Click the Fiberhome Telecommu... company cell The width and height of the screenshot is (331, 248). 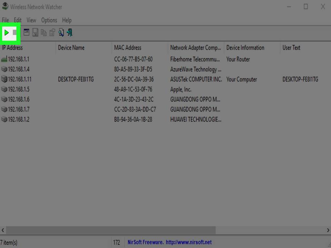195,59
